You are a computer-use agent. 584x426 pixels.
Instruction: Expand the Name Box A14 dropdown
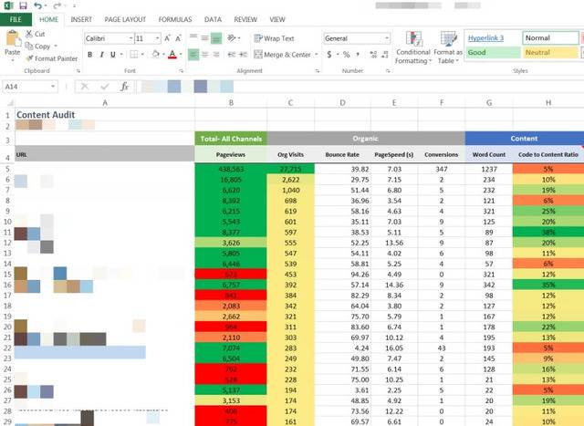click(x=53, y=87)
